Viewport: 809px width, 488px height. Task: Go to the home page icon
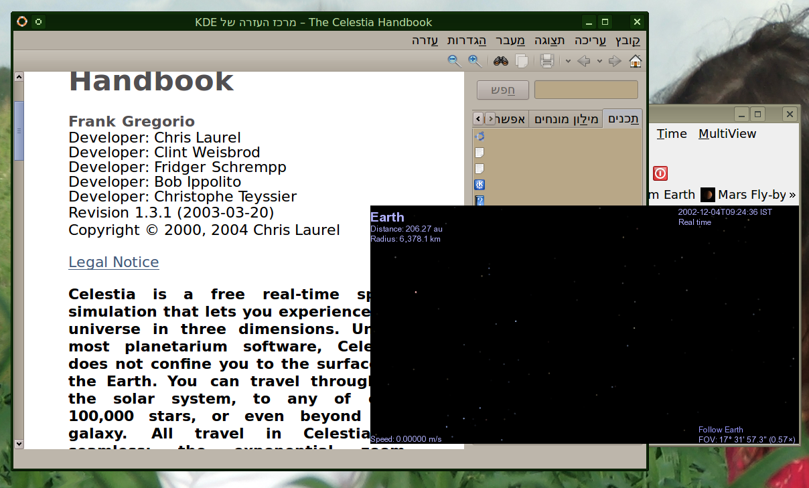click(635, 61)
